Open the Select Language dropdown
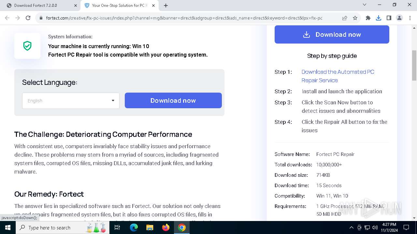 click(71, 101)
